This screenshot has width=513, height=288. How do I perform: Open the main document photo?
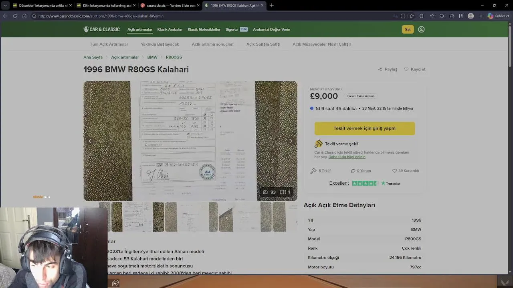tap(190, 141)
